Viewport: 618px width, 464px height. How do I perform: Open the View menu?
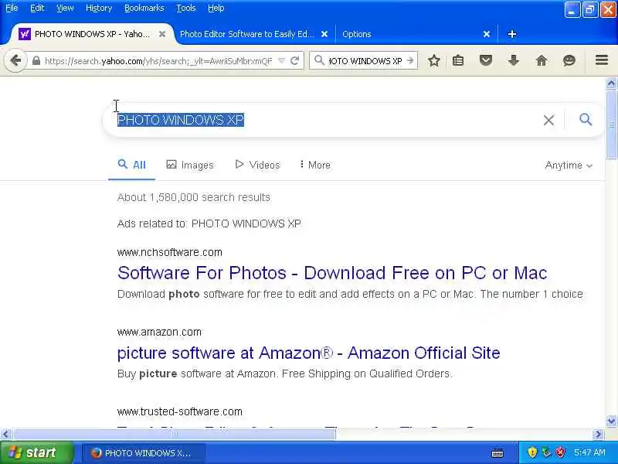[65, 8]
